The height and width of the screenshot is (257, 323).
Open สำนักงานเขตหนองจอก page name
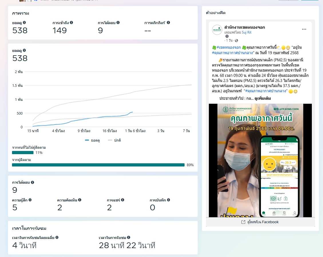coord(244,28)
